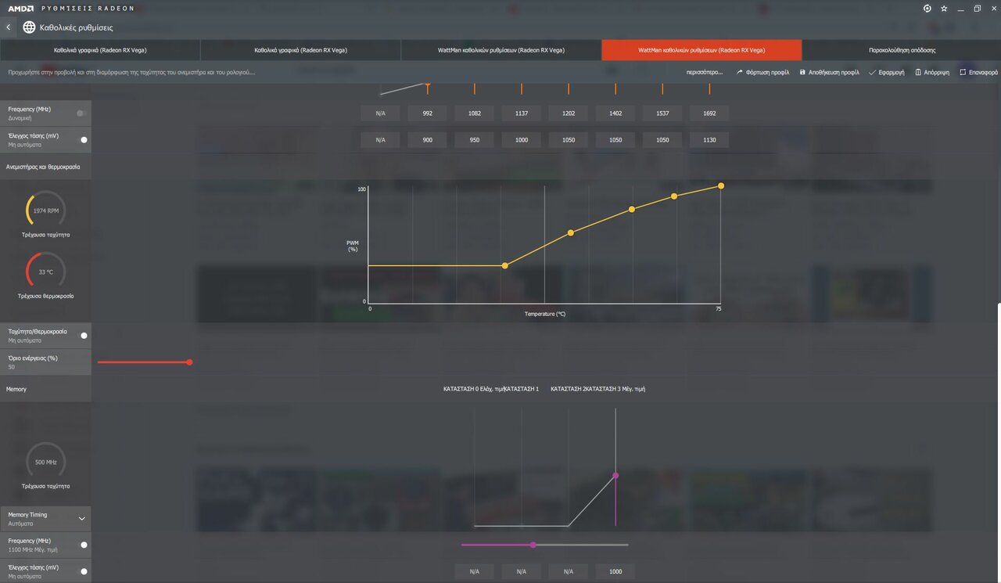Select fan curve point at 100% PWM
The image size is (1001, 583).
721,185
